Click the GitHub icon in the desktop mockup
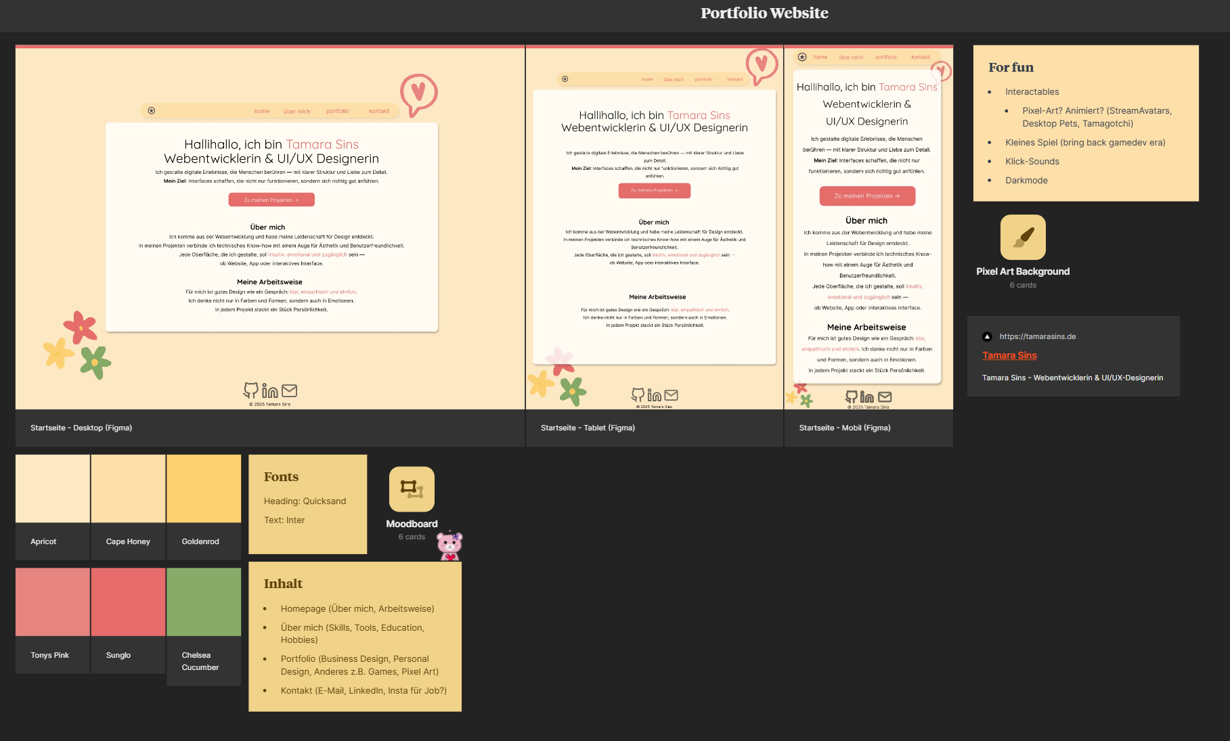This screenshot has height=741, width=1230. 251,390
